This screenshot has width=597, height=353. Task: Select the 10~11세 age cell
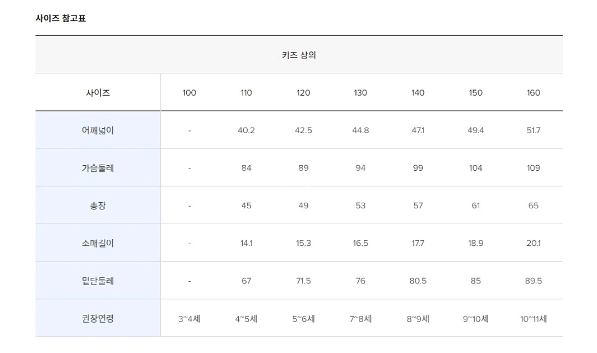[x=533, y=319]
